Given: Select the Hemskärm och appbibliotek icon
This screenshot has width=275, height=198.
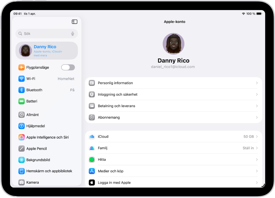Looking at the screenshot, I should [x=21, y=171].
